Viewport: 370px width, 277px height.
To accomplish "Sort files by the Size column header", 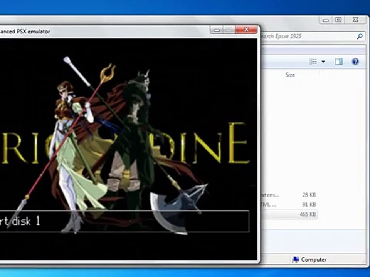I will point(290,75).
